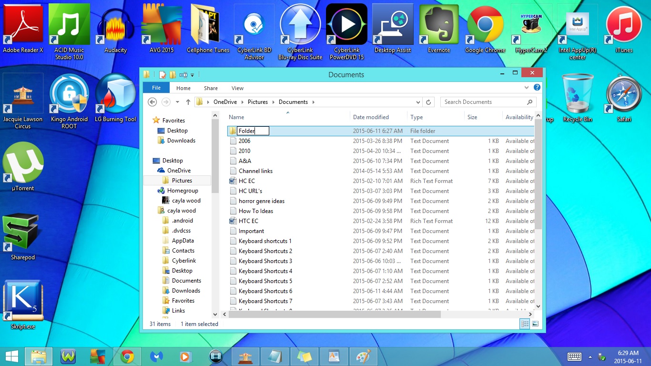Select the Audacity desktop icon
The height and width of the screenshot is (366, 651).
115,29
